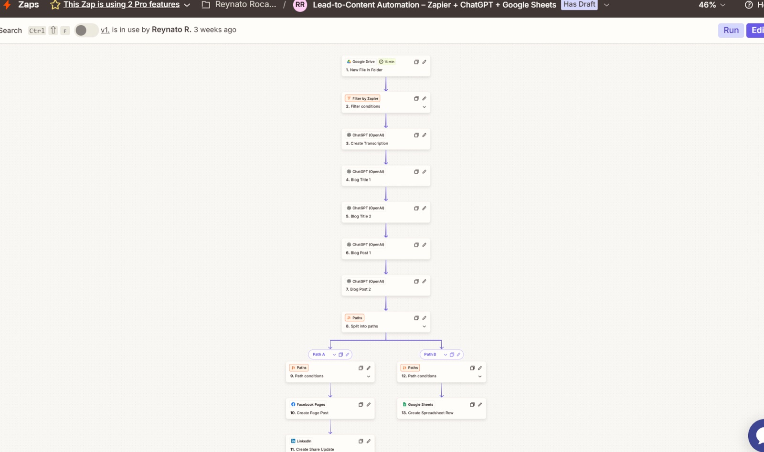Duplicate Path B using its pill icon
Image resolution: width=764 pixels, height=452 pixels.
point(452,355)
